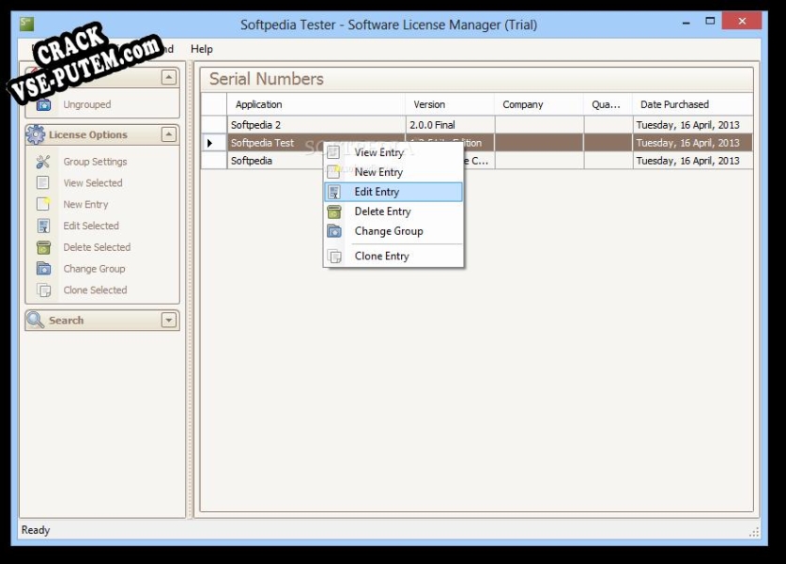Screen dimensions: 786x564
Task: Collapse the groups panel above Ungrouped
Action: [x=169, y=77]
